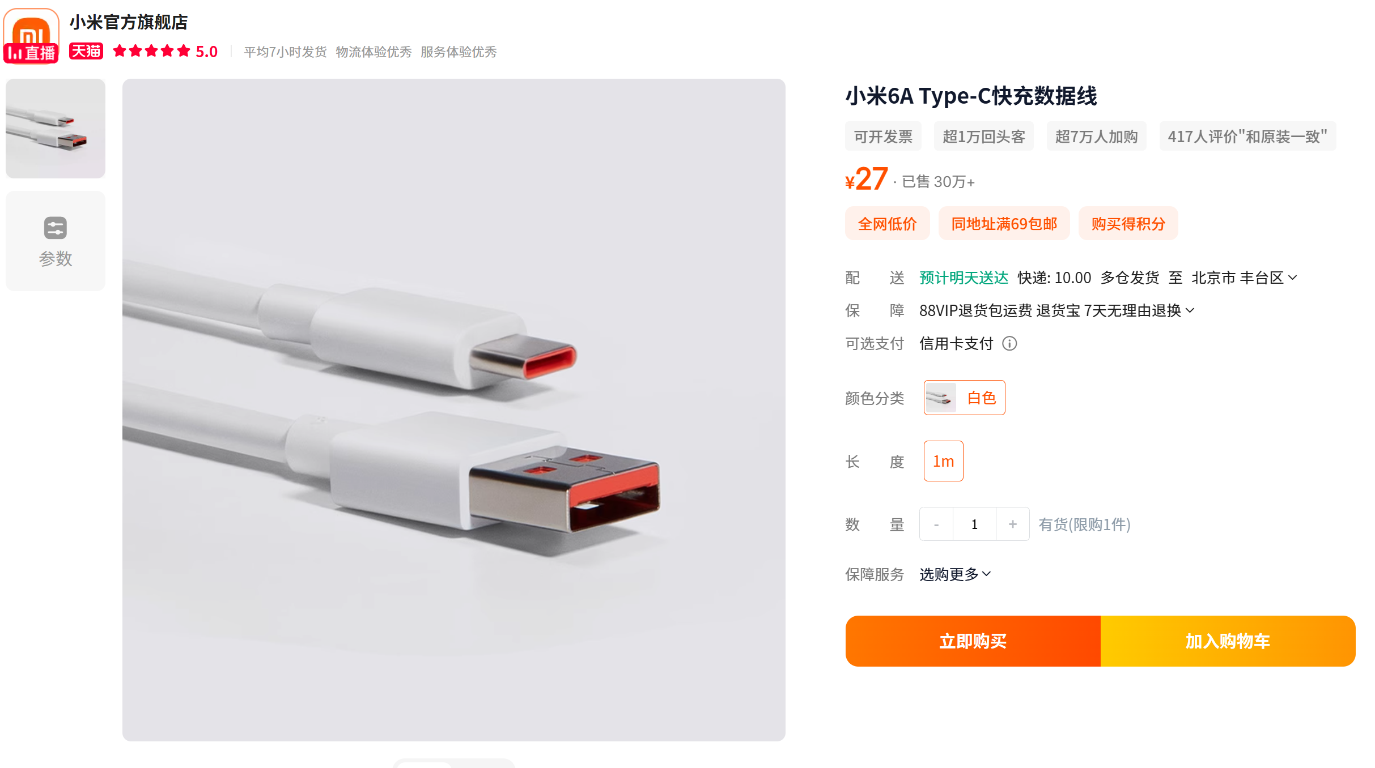Click the 立即购买 buy now button
Image resolution: width=1375 pixels, height=768 pixels.
[973, 641]
